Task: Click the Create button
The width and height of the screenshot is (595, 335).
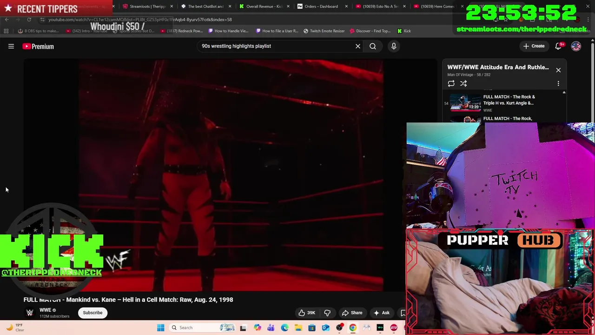Action: [x=534, y=46]
